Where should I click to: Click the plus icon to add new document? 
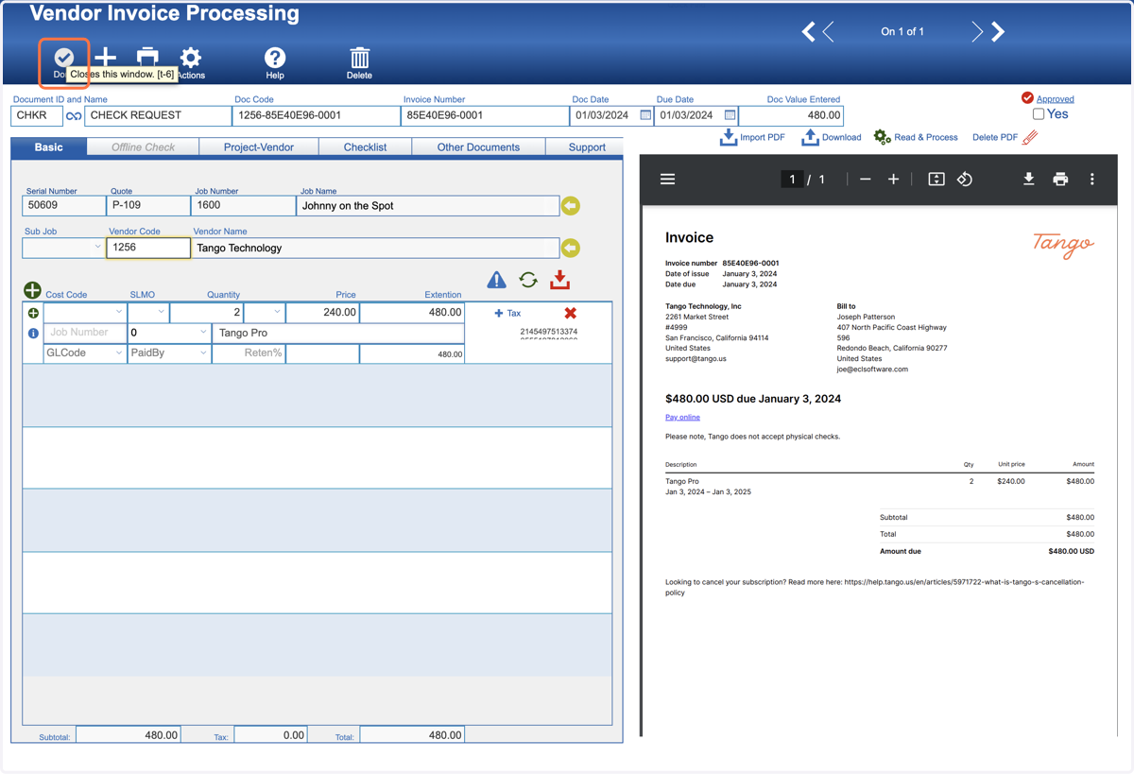(106, 58)
